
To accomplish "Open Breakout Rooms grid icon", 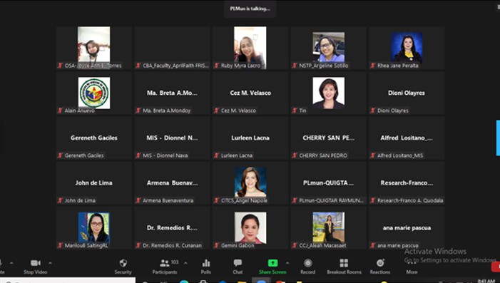I will [344, 263].
